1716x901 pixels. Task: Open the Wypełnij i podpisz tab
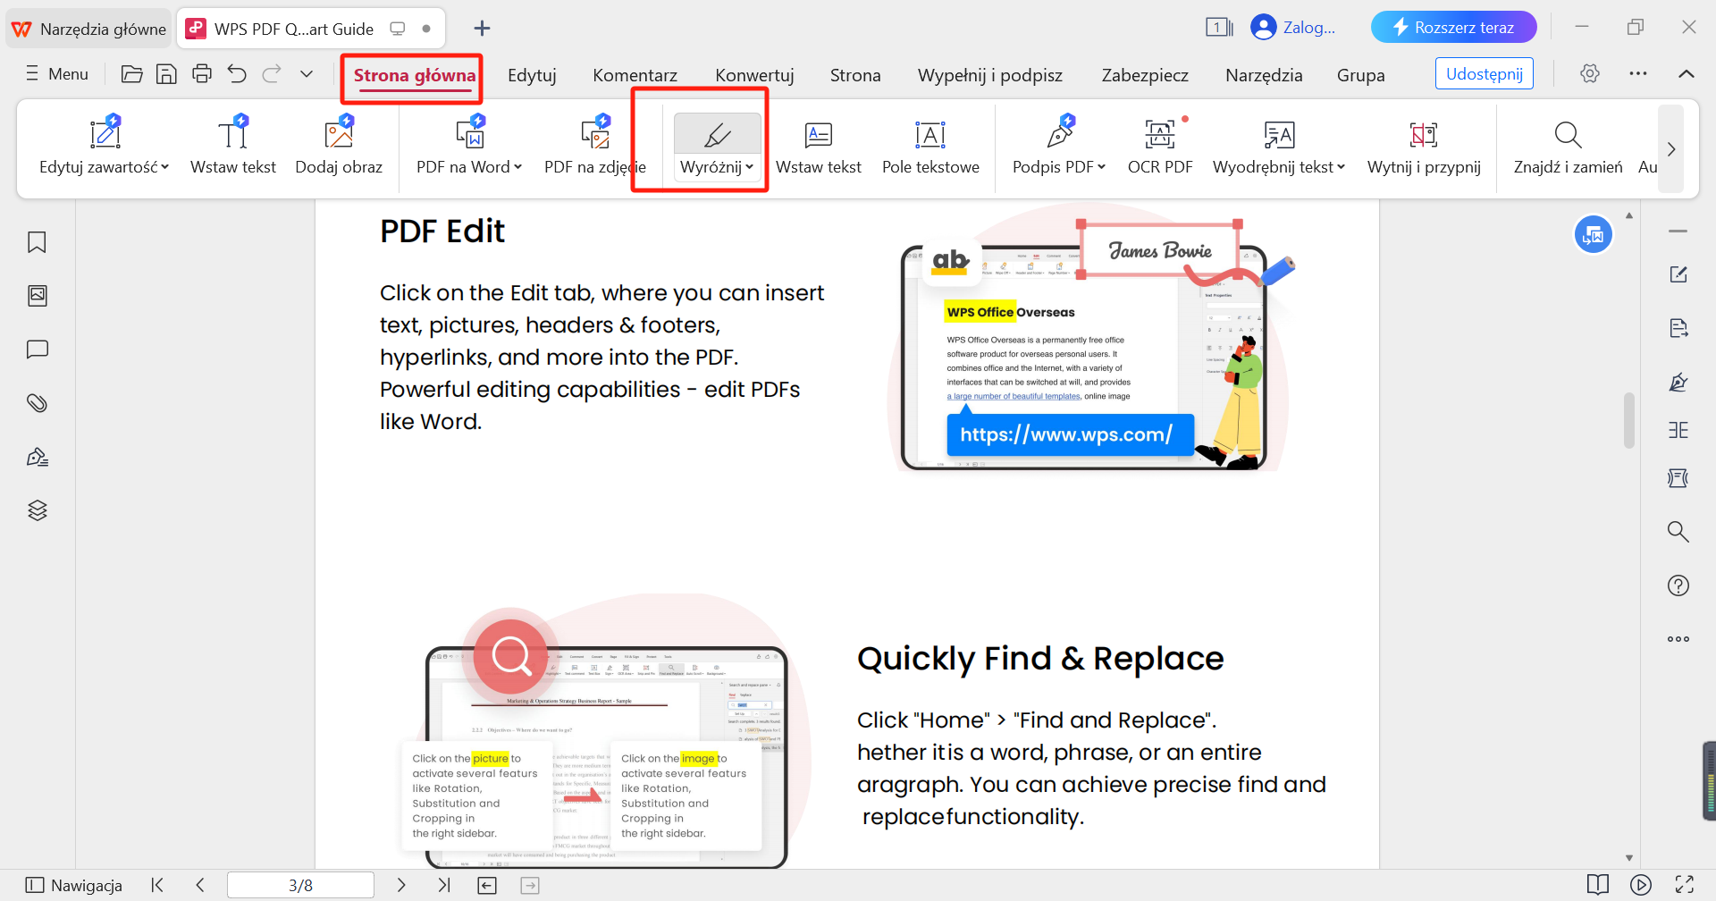(990, 76)
